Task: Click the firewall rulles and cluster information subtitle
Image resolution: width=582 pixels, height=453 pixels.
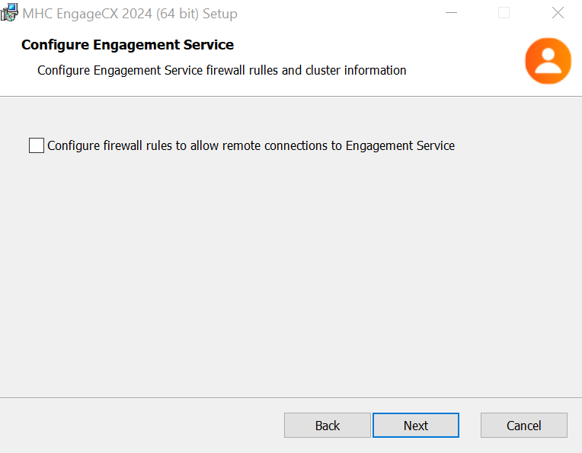Action: click(222, 70)
